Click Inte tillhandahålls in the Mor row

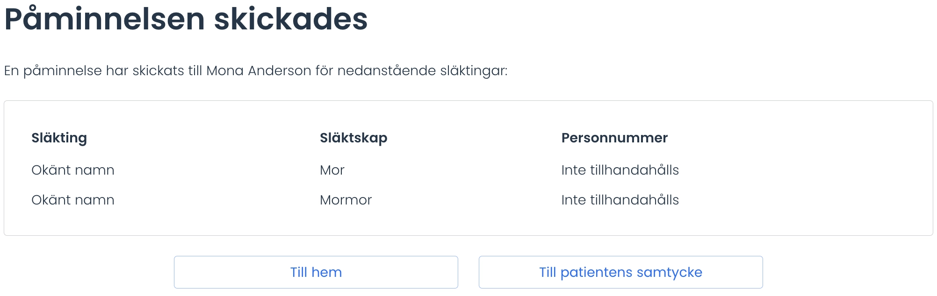(x=620, y=170)
